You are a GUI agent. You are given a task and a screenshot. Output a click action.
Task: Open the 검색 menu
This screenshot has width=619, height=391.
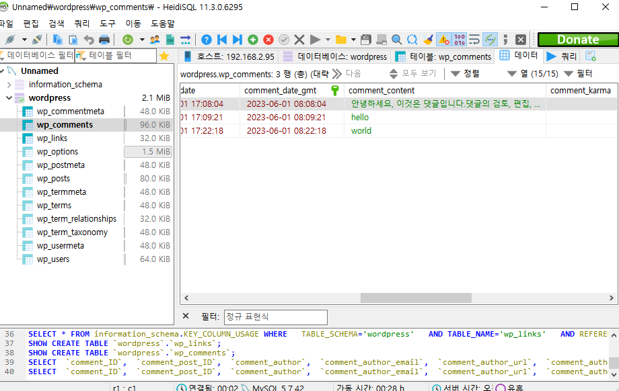pyautogui.click(x=57, y=24)
